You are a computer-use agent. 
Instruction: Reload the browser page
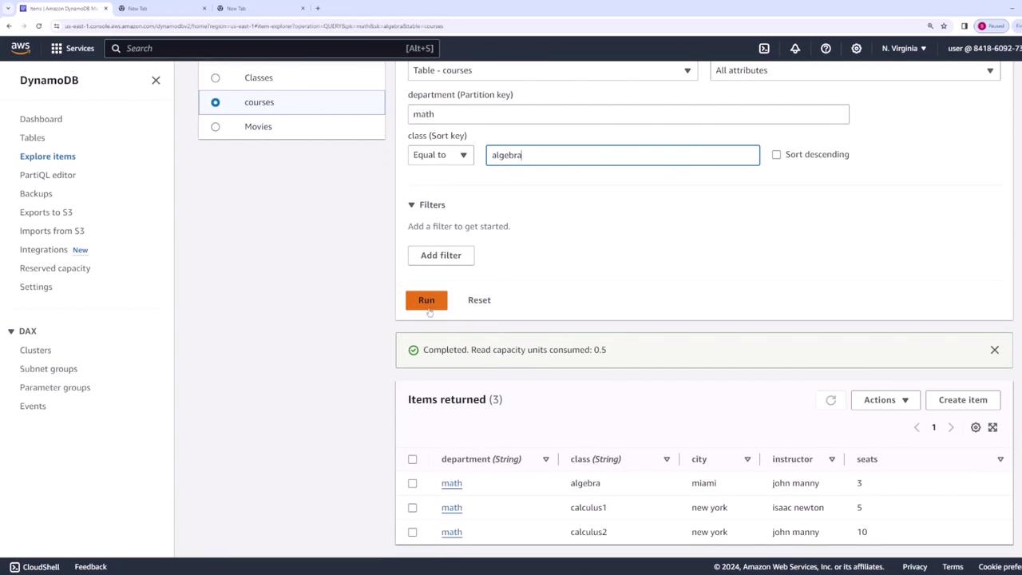point(38,26)
